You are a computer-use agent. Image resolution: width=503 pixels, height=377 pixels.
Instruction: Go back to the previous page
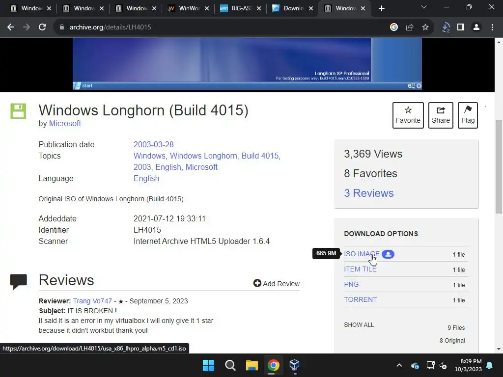coord(11,27)
